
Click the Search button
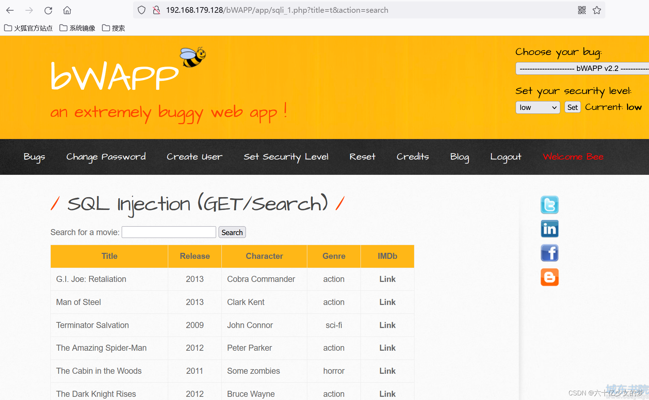(x=232, y=232)
